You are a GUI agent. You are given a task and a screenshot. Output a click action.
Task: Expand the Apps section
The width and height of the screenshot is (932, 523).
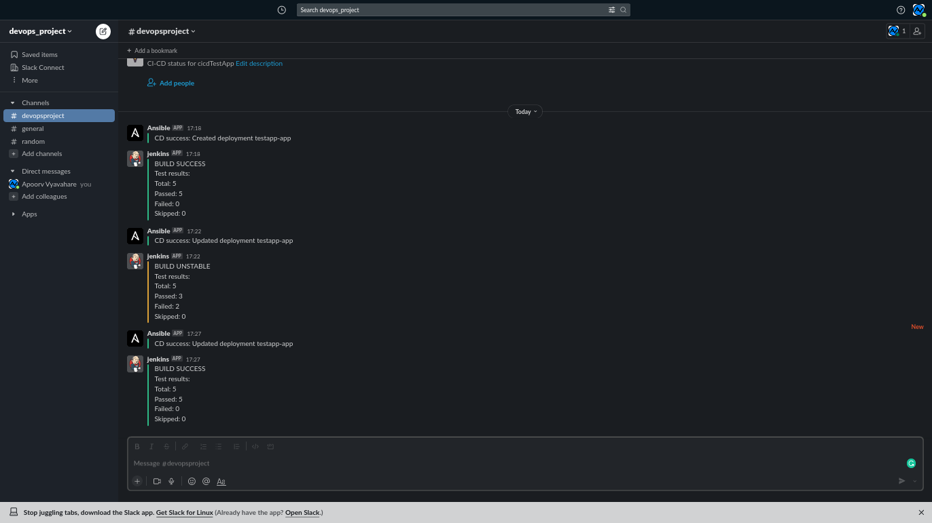coord(13,214)
